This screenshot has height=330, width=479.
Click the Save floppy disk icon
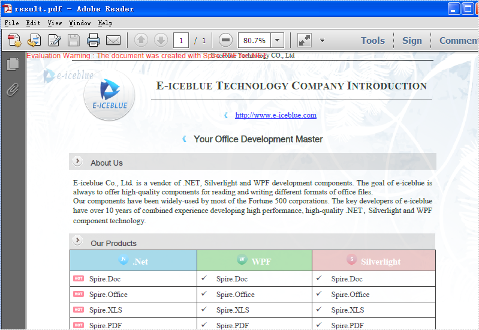click(x=74, y=40)
